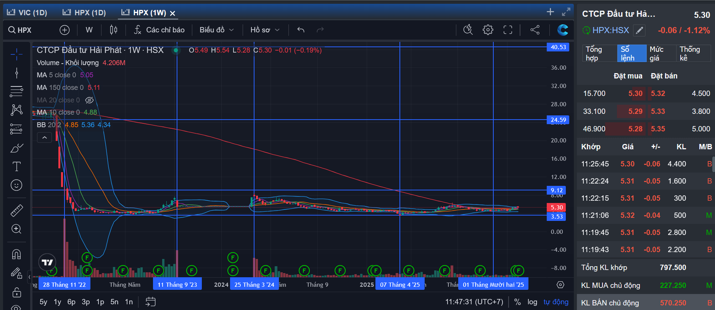Set chart range to 1y
The width and height of the screenshot is (715, 310).
point(57,302)
